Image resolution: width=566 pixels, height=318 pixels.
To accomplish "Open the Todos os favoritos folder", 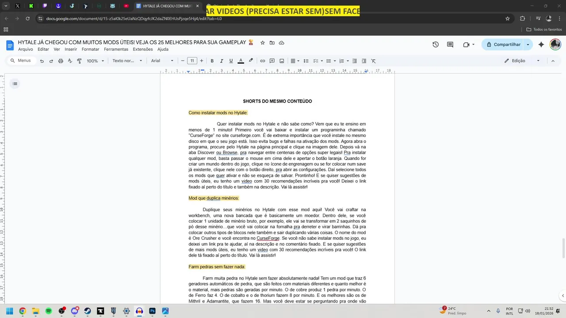I will (x=544, y=30).
